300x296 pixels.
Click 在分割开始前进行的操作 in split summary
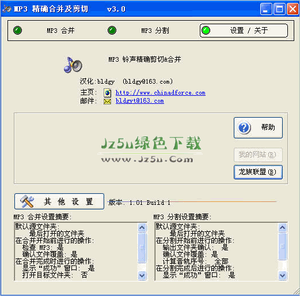click(195, 241)
